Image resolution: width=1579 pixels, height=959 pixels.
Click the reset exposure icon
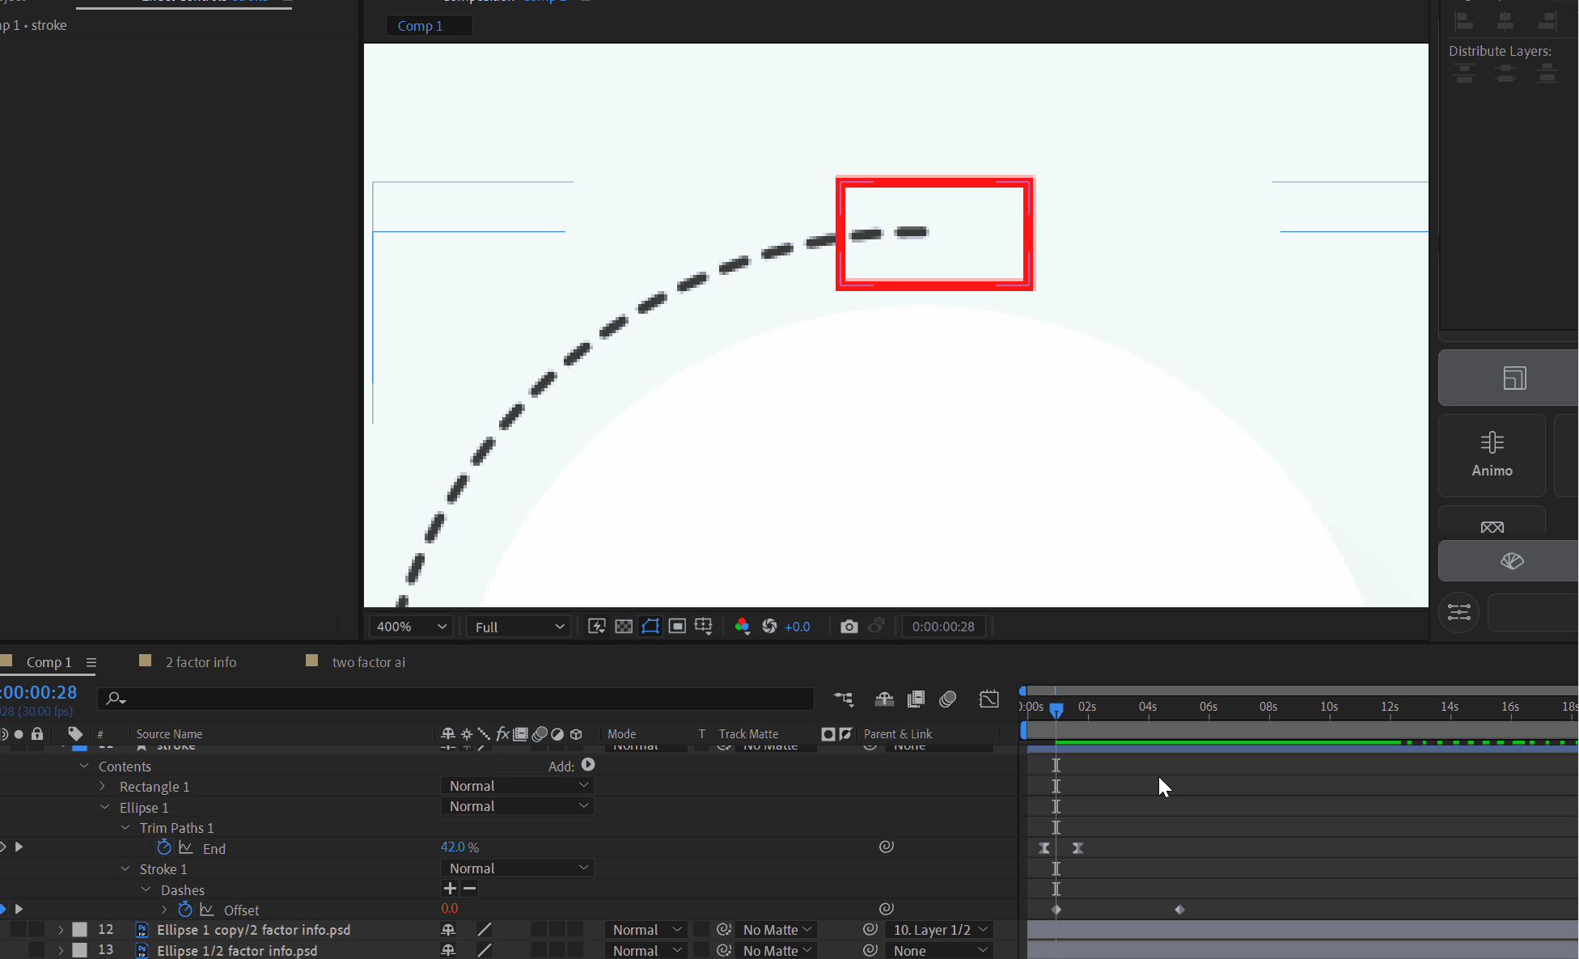tap(769, 627)
